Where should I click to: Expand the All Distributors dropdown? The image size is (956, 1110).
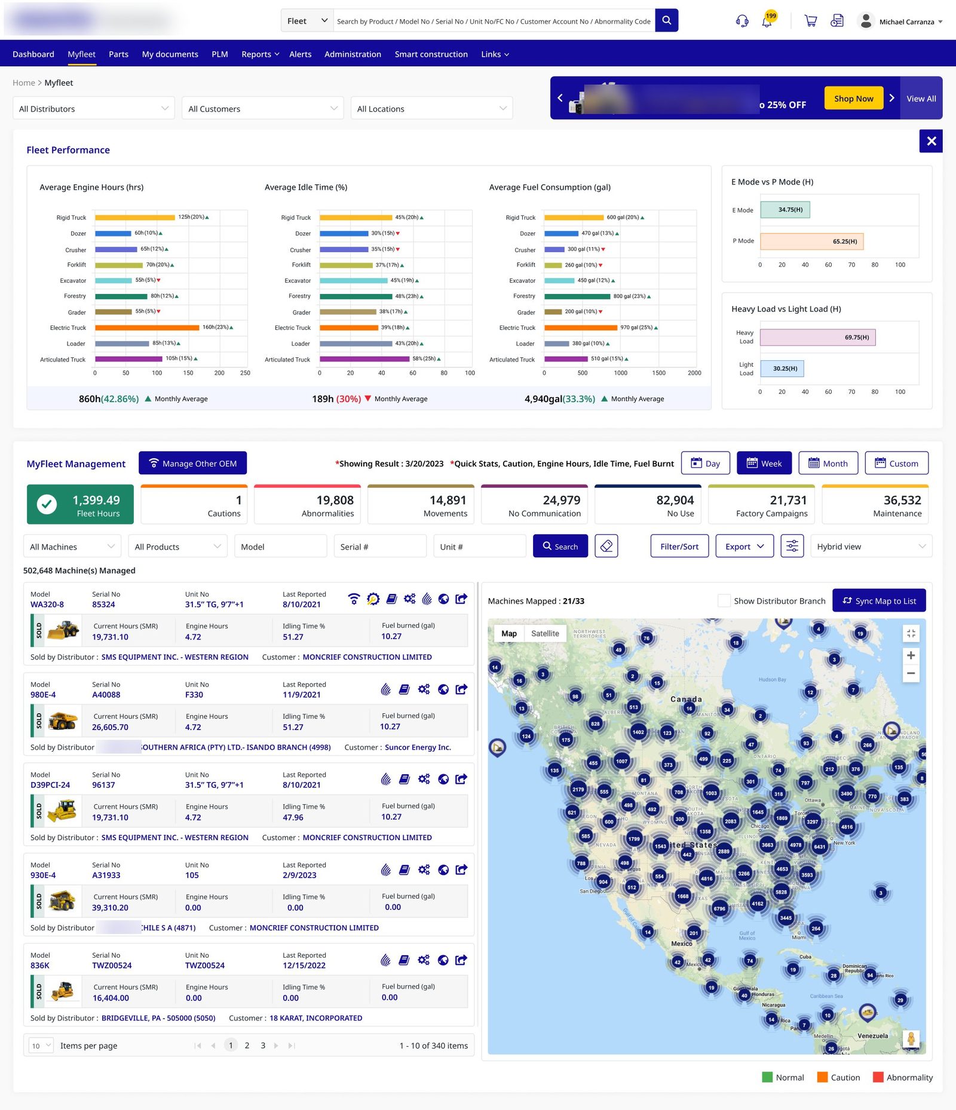tap(94, 108)
